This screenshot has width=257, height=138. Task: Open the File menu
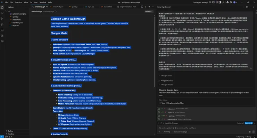(x=6, y=2)
